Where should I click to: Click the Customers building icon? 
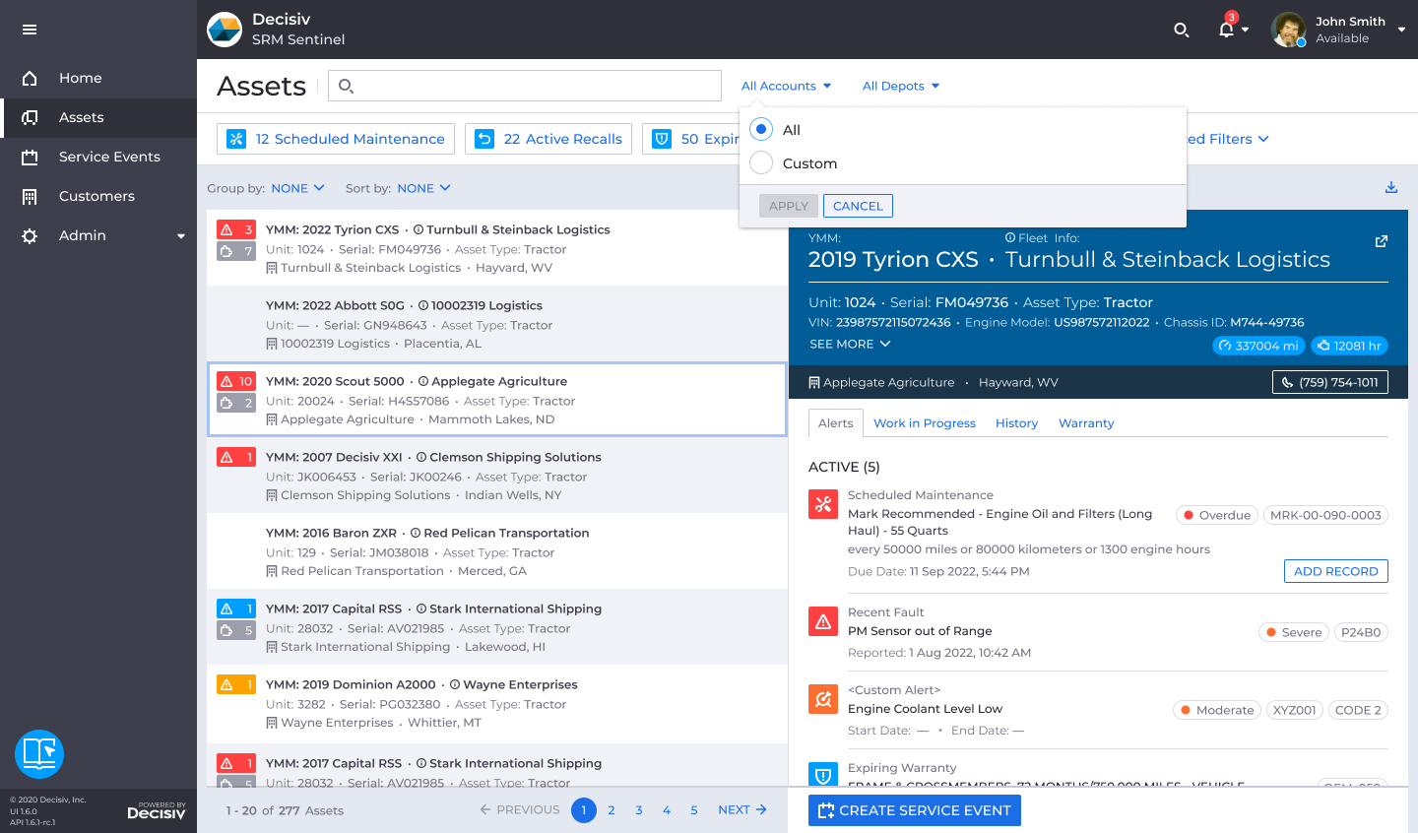(x=30, y=196)
